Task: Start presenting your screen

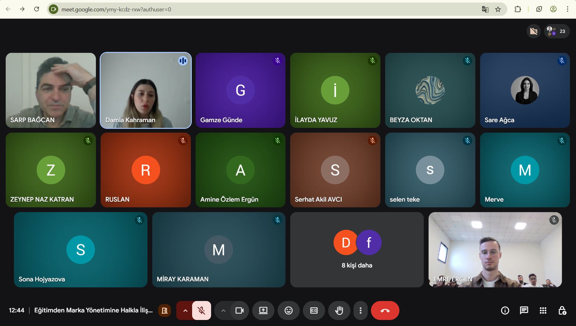Action: pyautogui.click(x=263, y=310)
